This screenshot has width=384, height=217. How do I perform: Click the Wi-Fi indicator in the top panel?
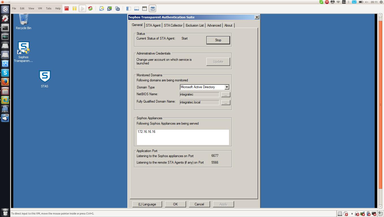(x=338, y=2)
